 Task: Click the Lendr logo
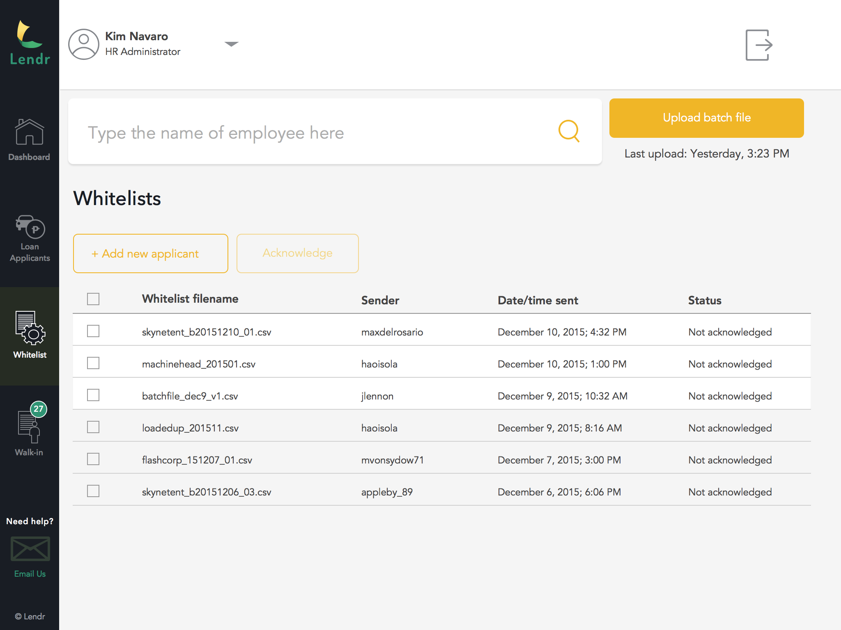tap(30, 43)
